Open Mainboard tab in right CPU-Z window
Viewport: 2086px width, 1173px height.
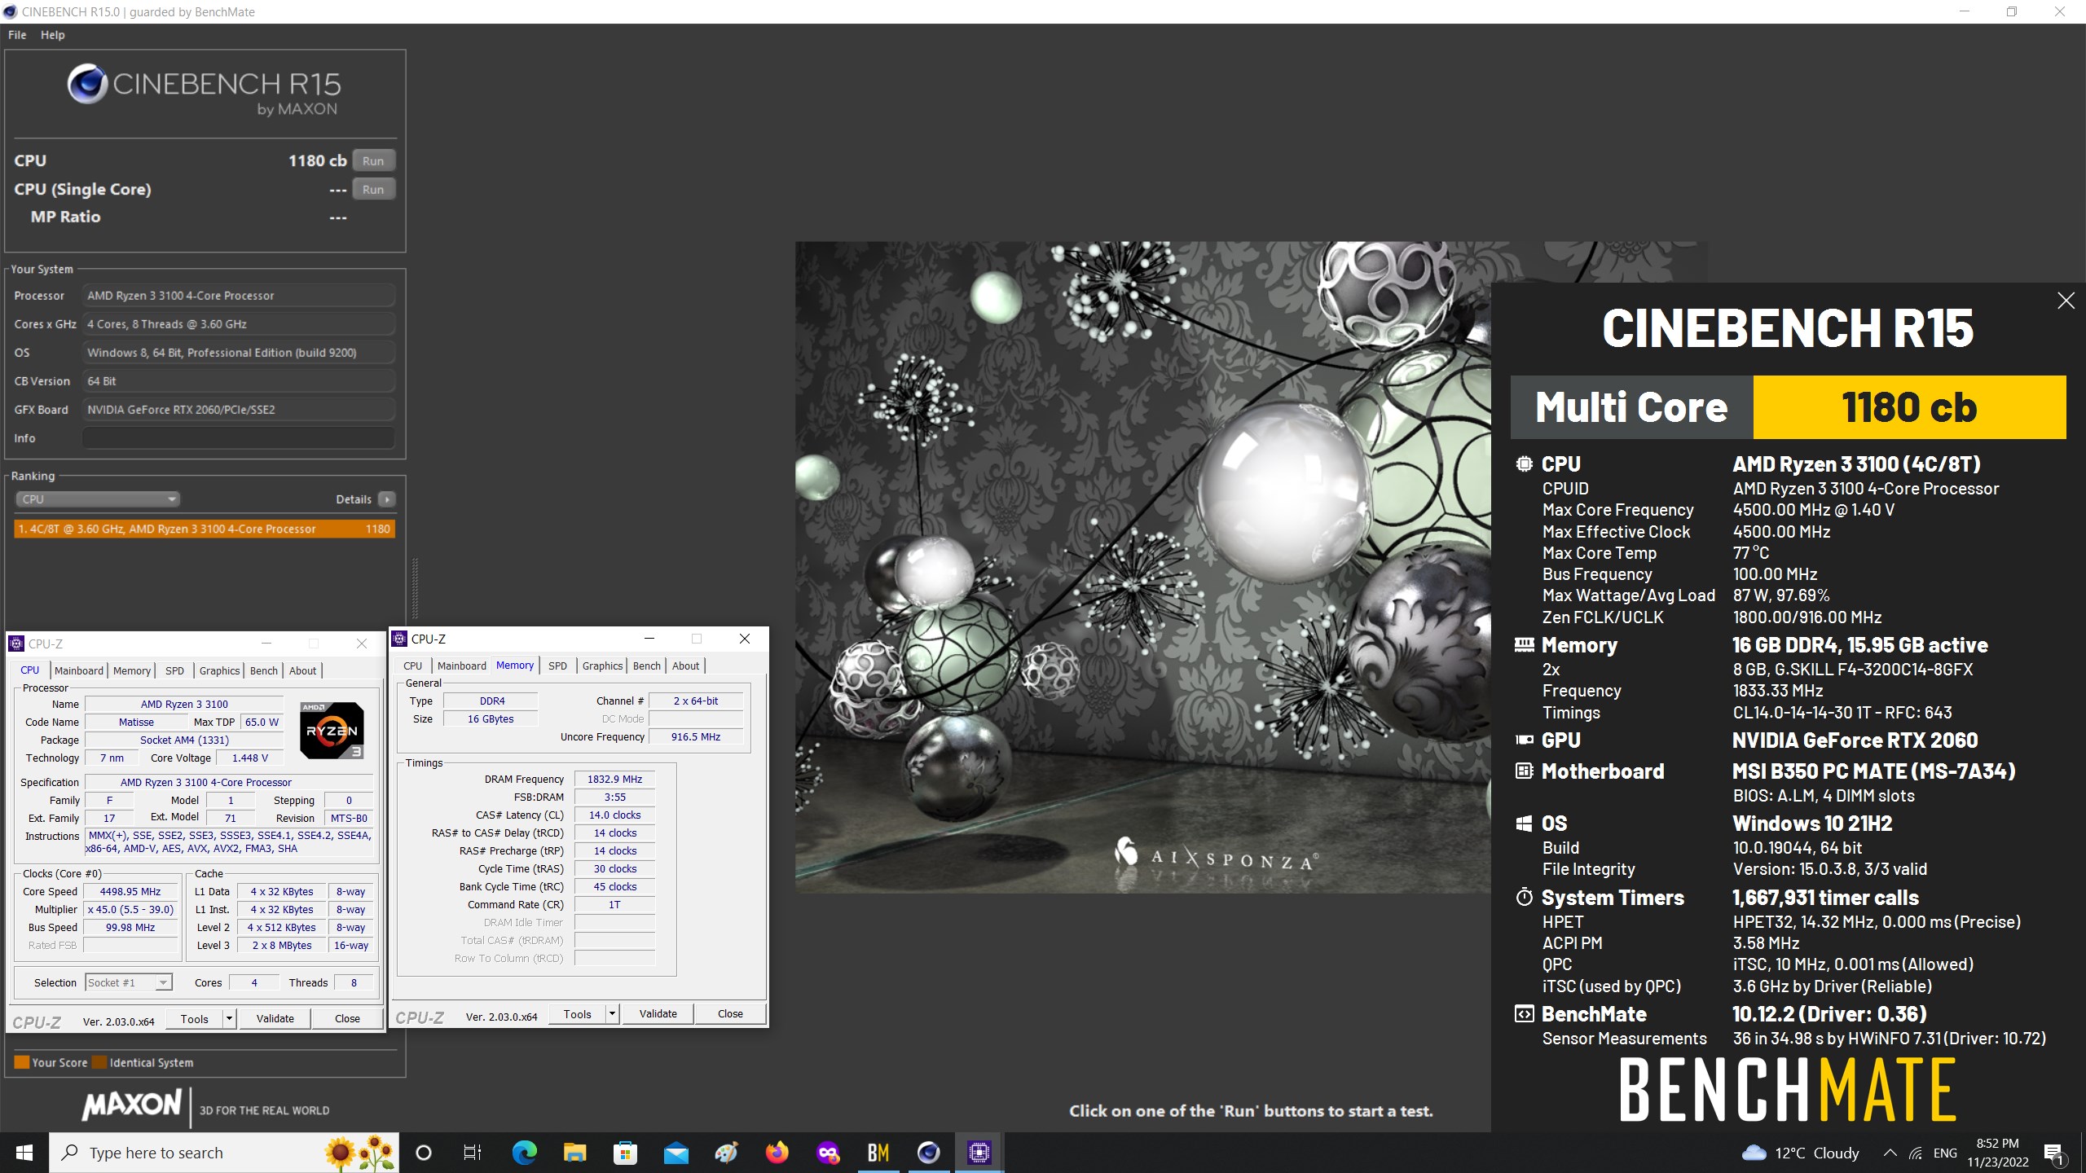(461, 666)
